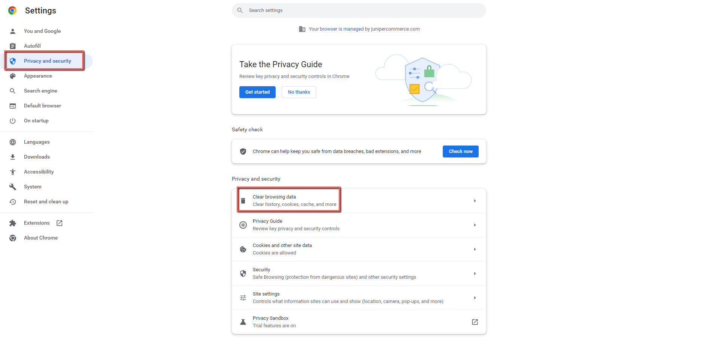The image size is (718, 353).
Task: Go to the Languages section
Action: pos(37,142)
